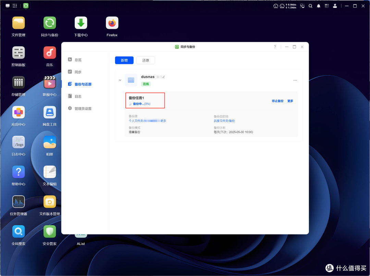Click the dusnas device name
Screen dimensions: 370x276
148,77
